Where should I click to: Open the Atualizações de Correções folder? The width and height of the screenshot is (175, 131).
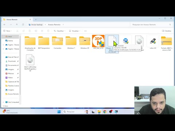(30, 43)
